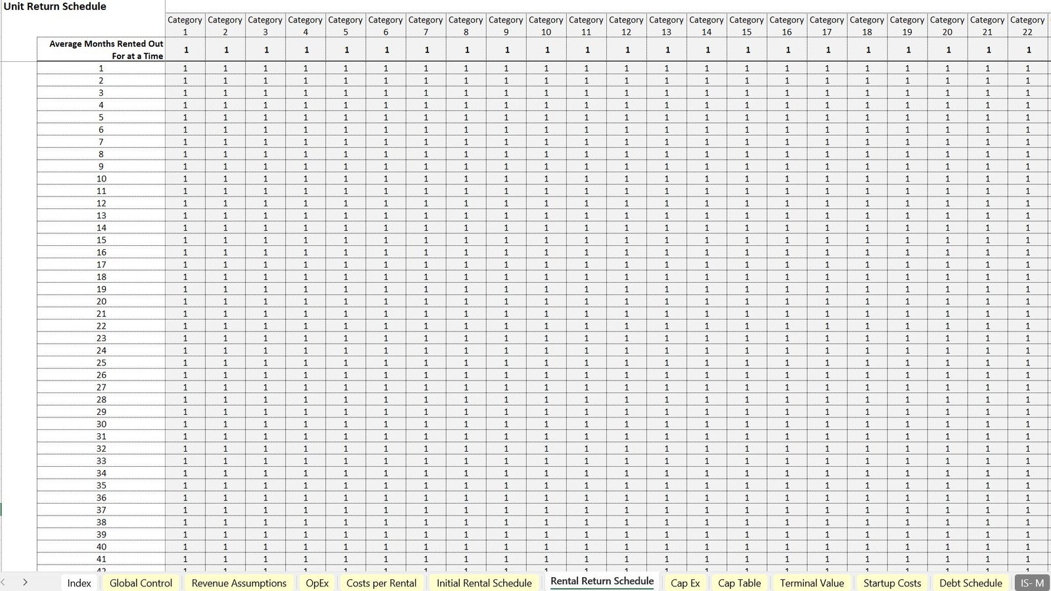Image resolution: width=1051 pixels, height=591 pixels.
Task: Select the Debt Schedule sheet tab
Action: [x=970, y=583]
